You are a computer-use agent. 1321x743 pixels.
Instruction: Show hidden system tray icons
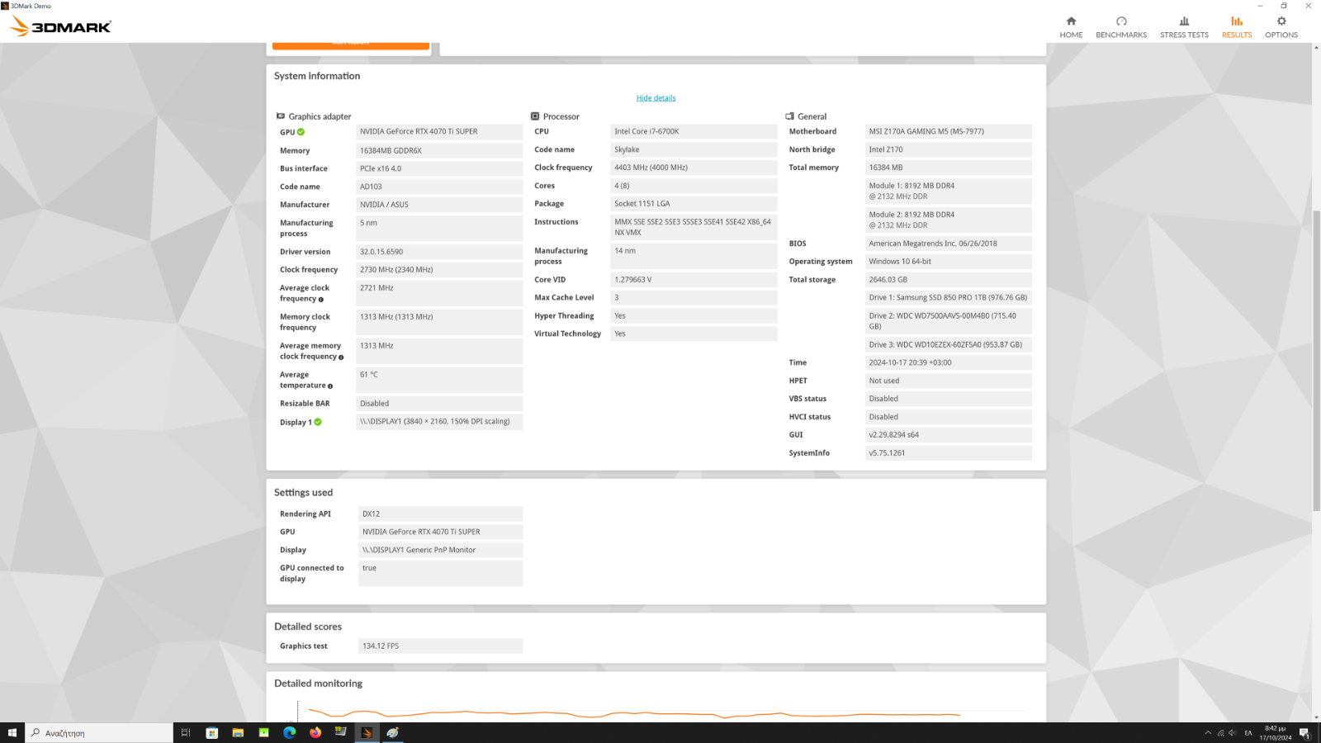(1208, 733)
